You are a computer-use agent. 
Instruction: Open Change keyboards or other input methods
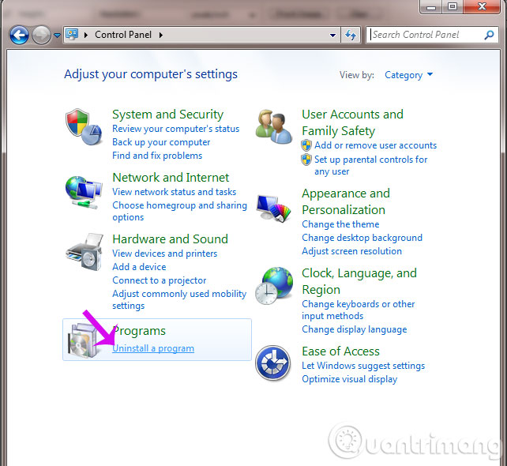(x=359, y=310)
